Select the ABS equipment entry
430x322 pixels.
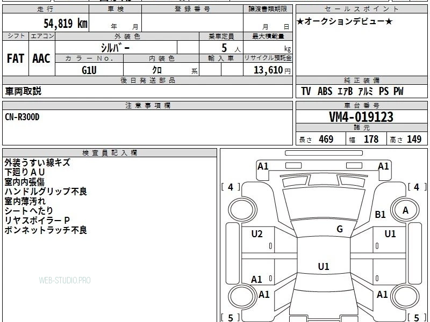325,91
